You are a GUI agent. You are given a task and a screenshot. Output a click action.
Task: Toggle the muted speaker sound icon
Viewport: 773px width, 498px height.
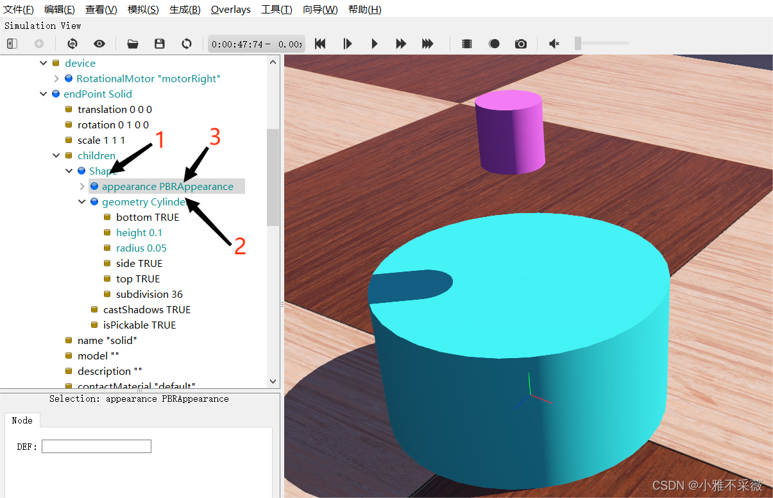click(x=554, y=44)
